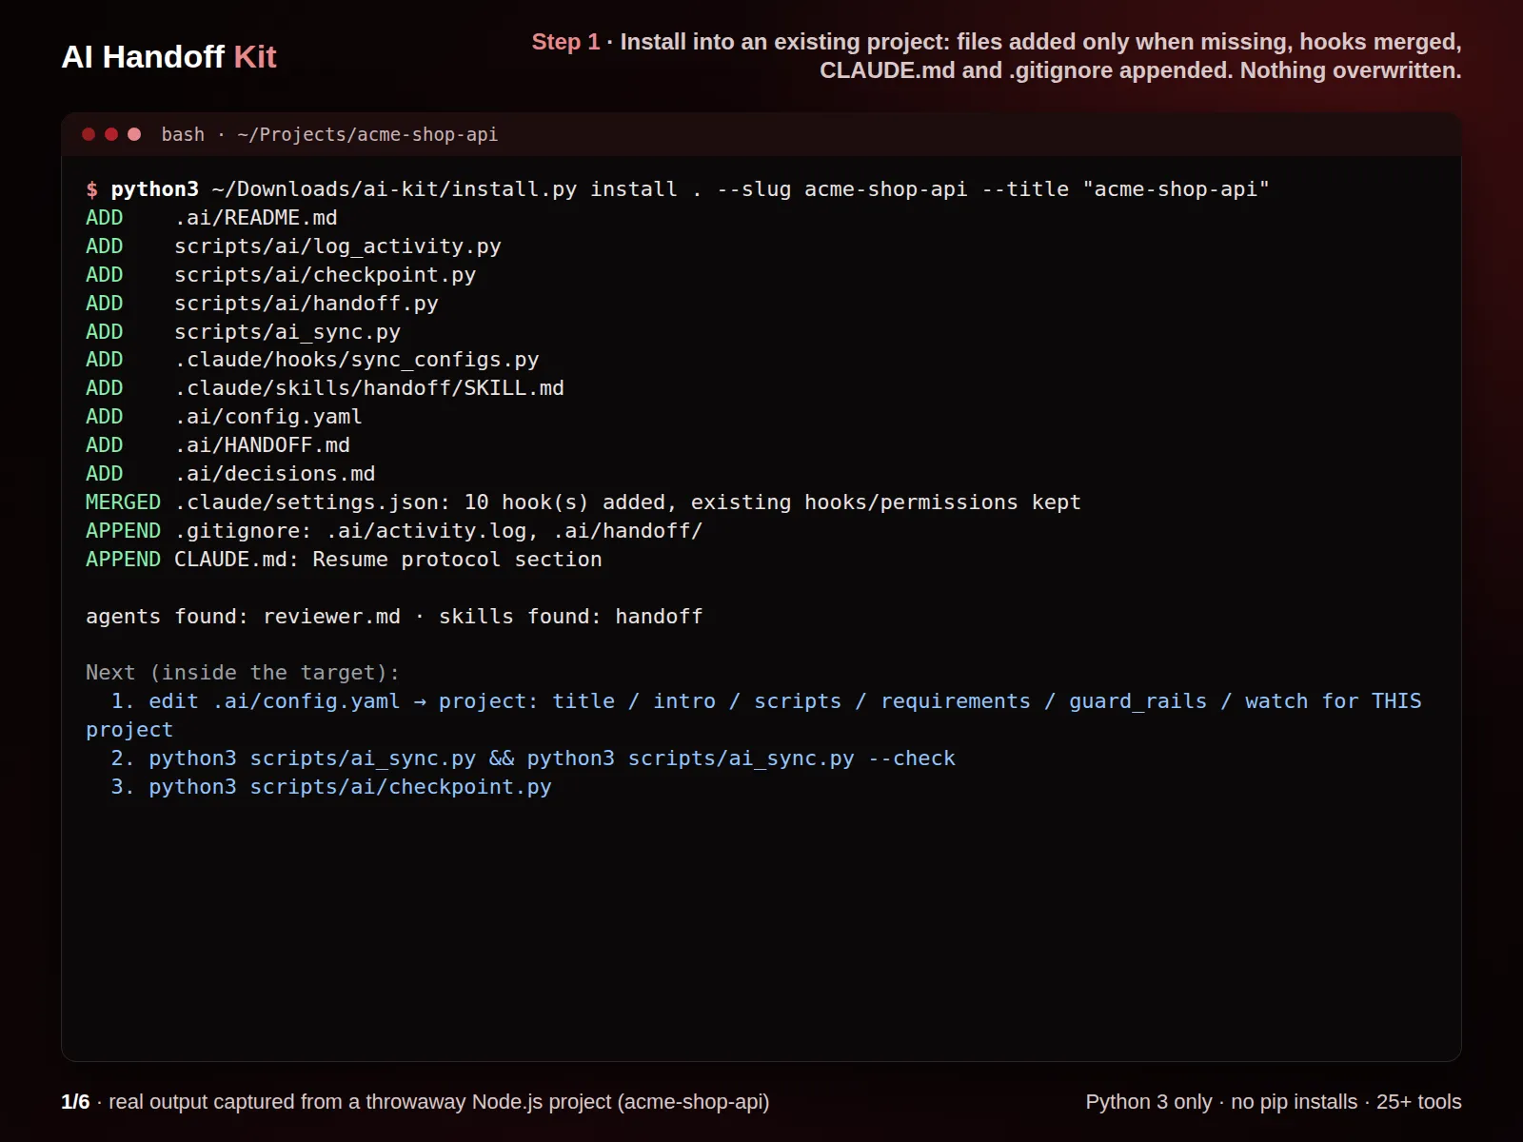The width and height of the screenshot is (1523, 1142).
Task: Select '.ai/config.yaml' ADD line
Action: [x=224, y=417]
